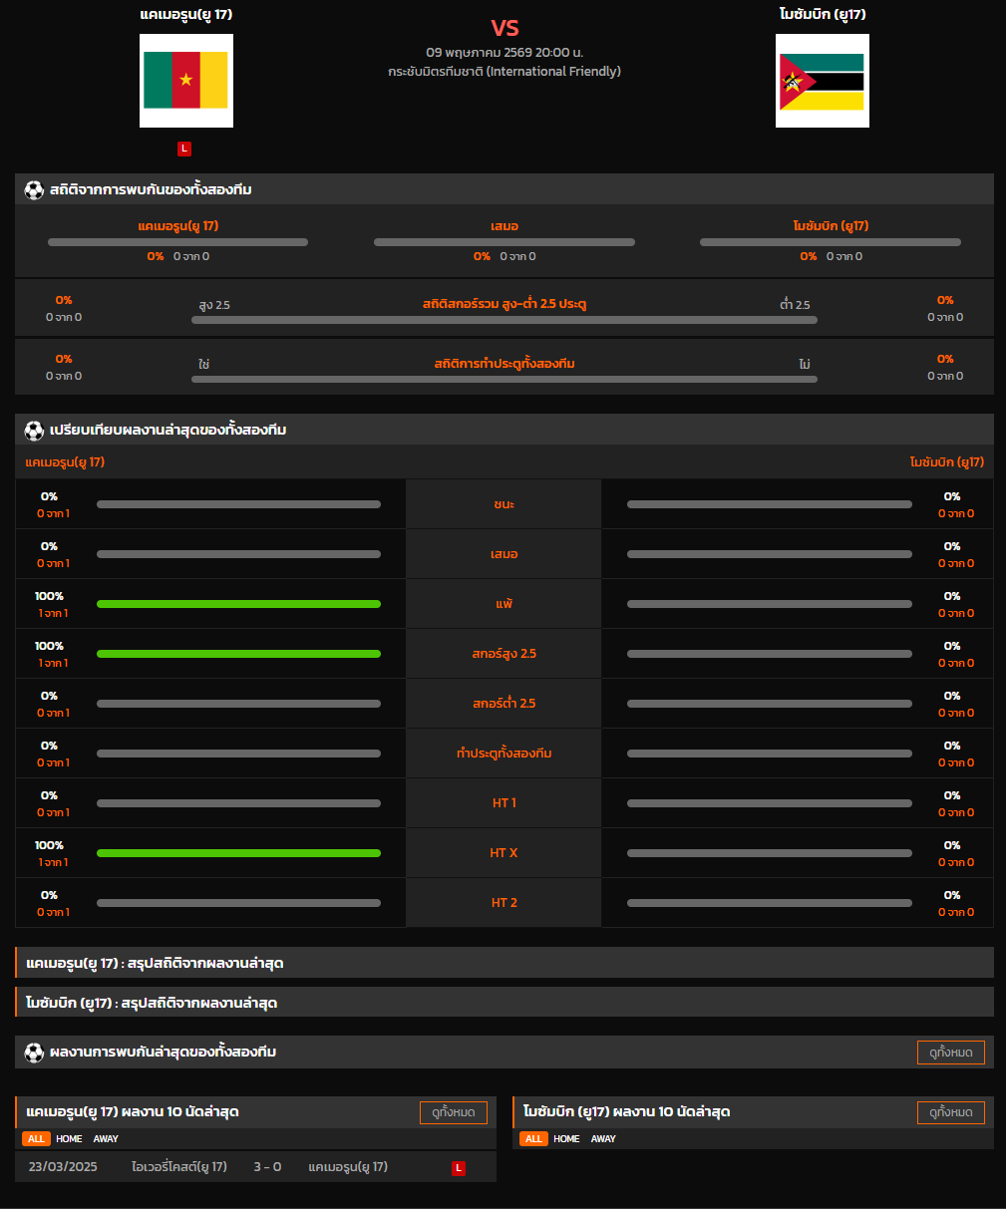The image size is (1006, 1209).
Task: Click soccer ball icon in recent form comparison header
Action: tap(34, 430)
